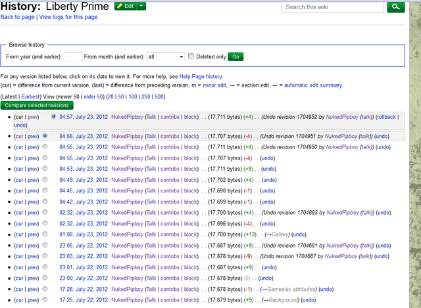Click the green search magnifier button
This screenshot has width=421, height=308.
click(x=396, y=7)
